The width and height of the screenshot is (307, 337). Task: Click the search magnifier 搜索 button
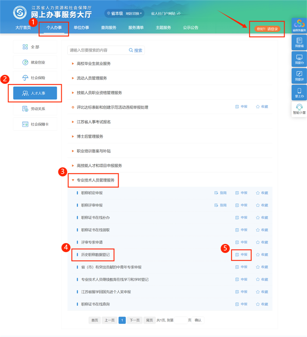[x=136, y=50]
